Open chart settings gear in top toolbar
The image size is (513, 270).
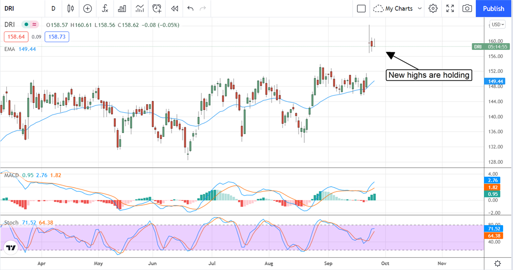(x=433, y=9)
